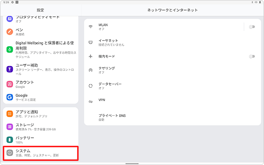Tap the VPN key icon
The height and width of the screenshot is (165, 264).
[91, 102]
